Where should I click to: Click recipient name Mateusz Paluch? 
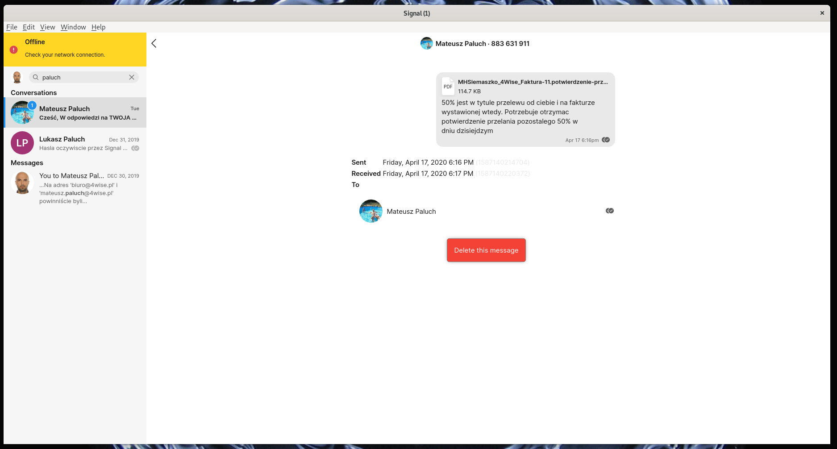pyautogui.click(x=411, y=212)
